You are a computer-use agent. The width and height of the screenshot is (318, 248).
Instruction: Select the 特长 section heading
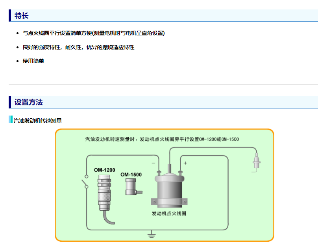(x=22, y=16)
